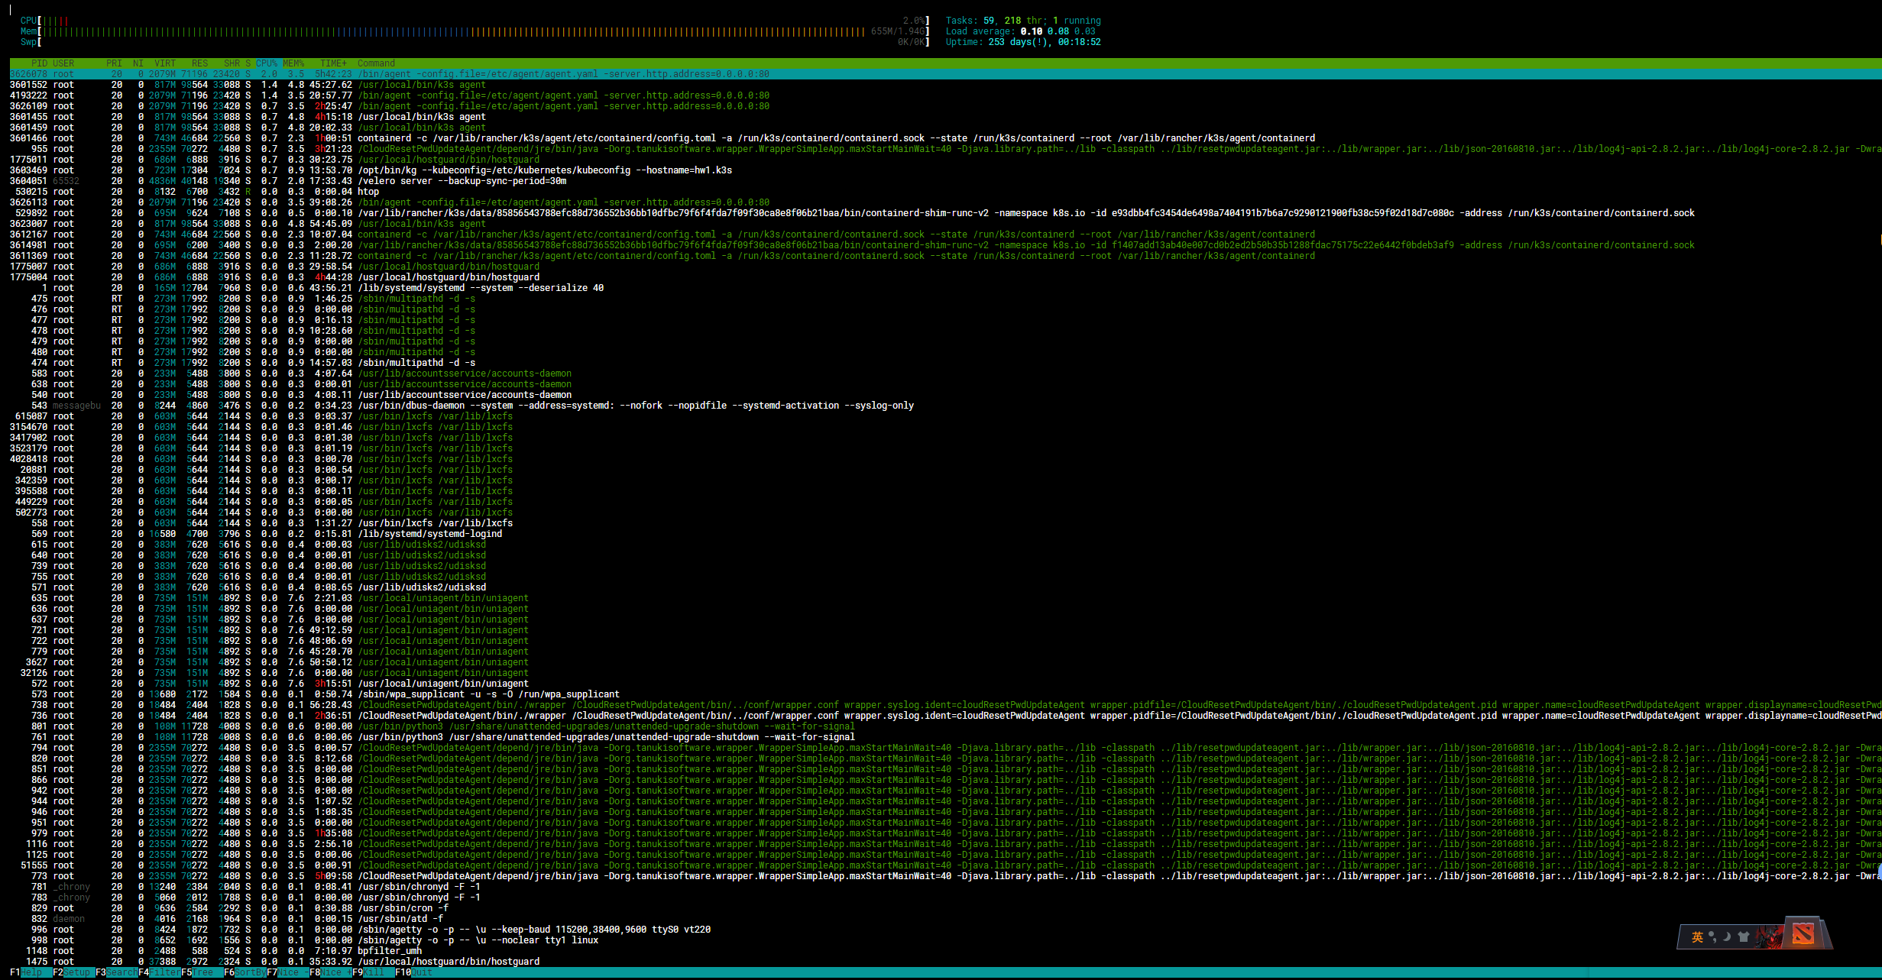
Task: Toggle Chinese/English input via the 英 indicator
Action: (x=1696, y=936)
